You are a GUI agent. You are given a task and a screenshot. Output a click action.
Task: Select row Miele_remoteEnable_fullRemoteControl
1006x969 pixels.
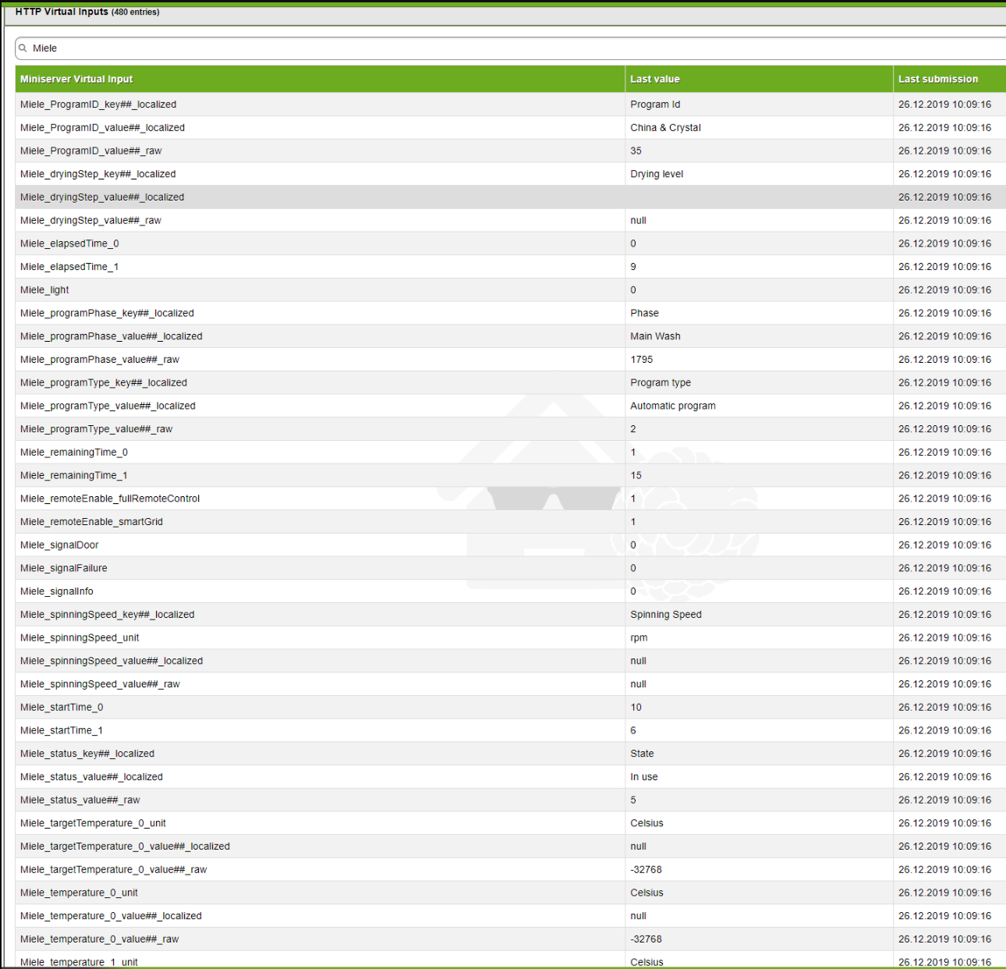pyautogui.click(x=511, y=499)
